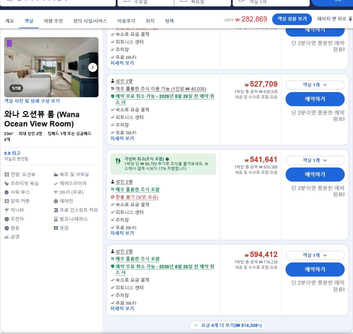The width and height of the screenshot is (353, 334).
Task: Click the ₩282,869 starting price
Action: pyautogui.click(x=251, y=19)
